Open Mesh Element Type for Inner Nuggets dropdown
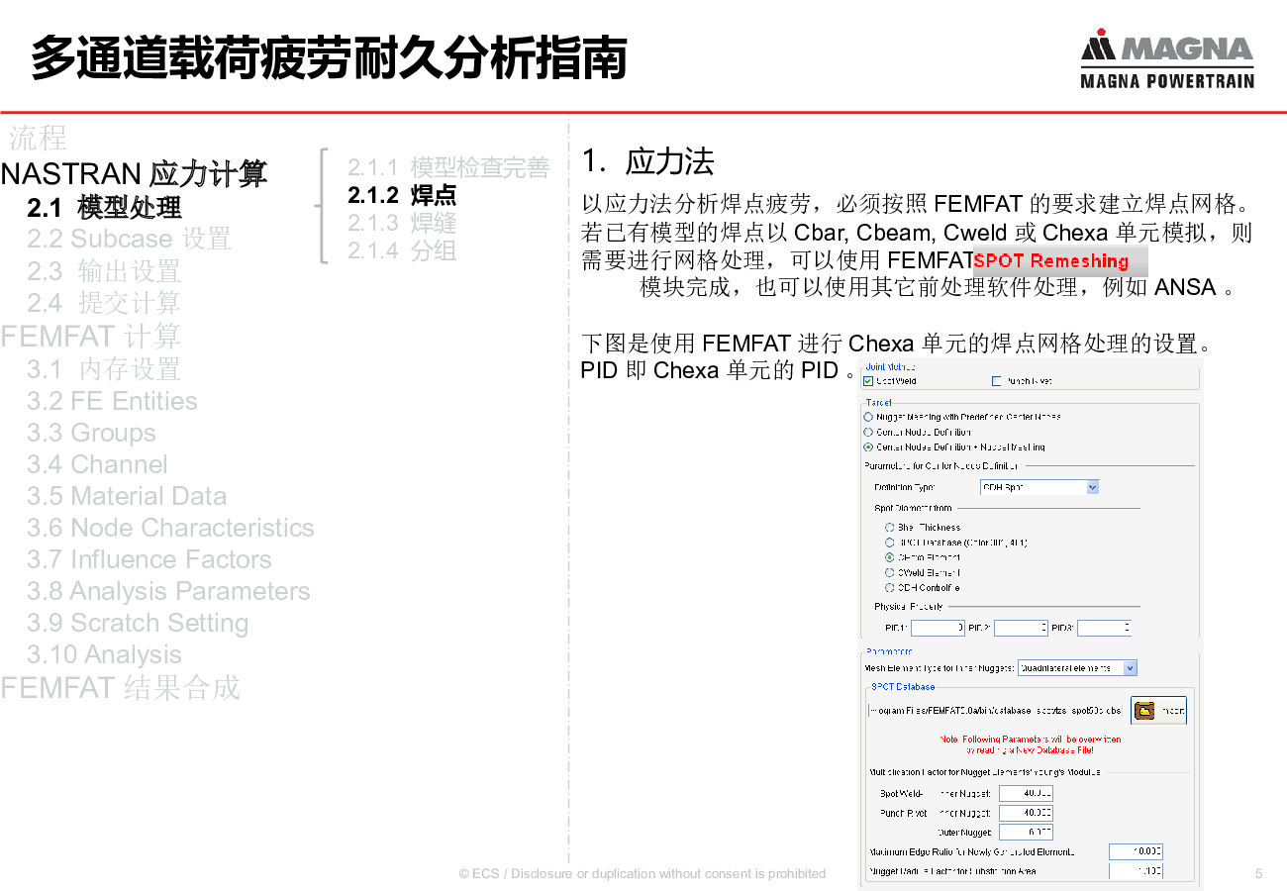The height and width of the screenshot is (891, 1287). [x=1077, y=668]
